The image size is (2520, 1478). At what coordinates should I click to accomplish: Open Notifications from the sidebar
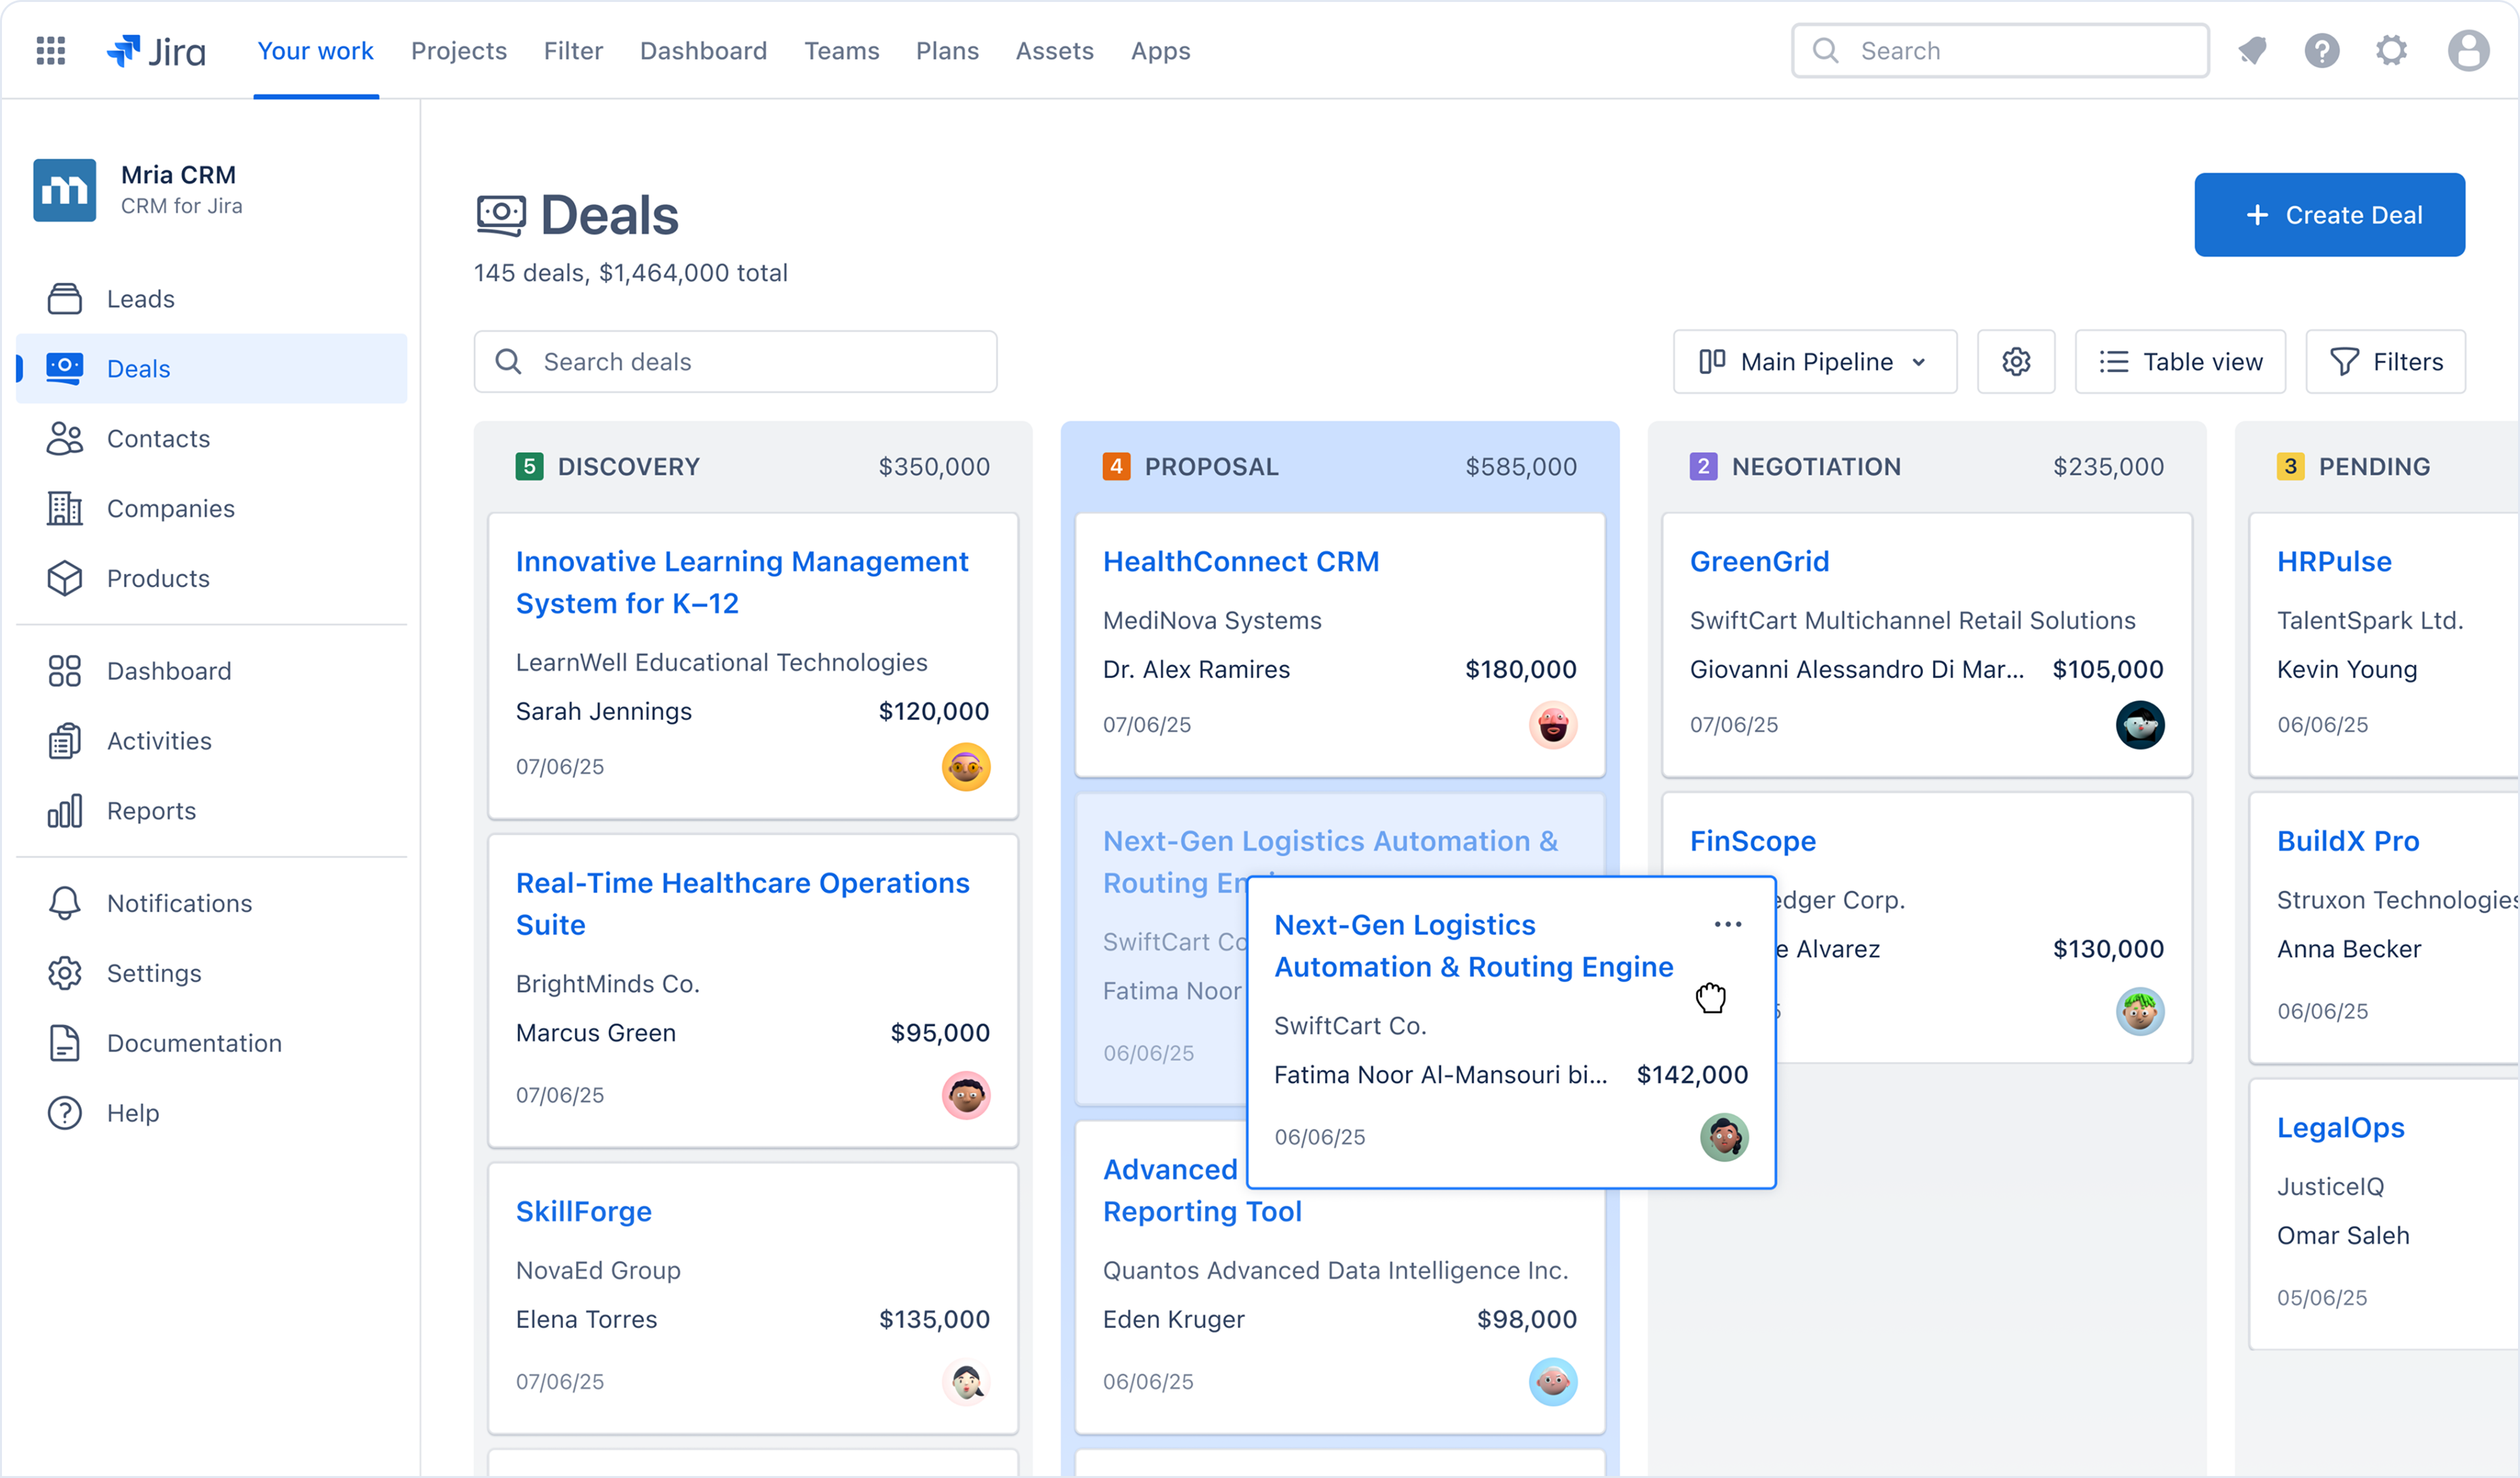coord(179,903)
